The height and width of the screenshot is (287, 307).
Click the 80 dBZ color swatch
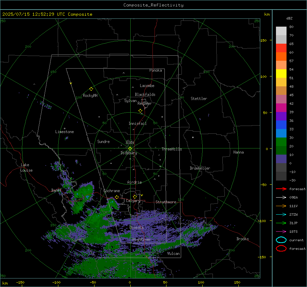[281, 31]
